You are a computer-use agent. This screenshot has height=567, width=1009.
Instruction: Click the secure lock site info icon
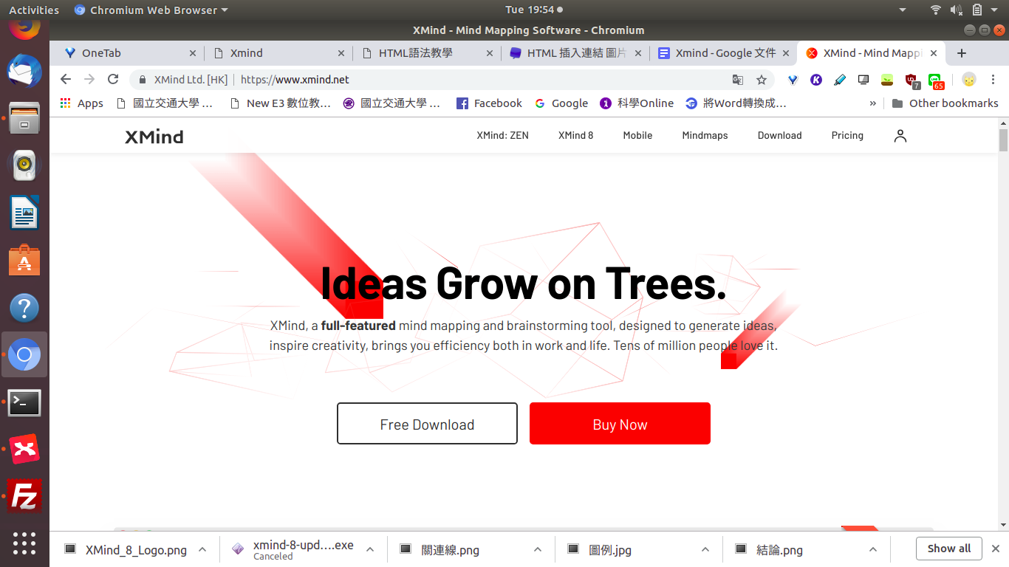click(143, 80)
